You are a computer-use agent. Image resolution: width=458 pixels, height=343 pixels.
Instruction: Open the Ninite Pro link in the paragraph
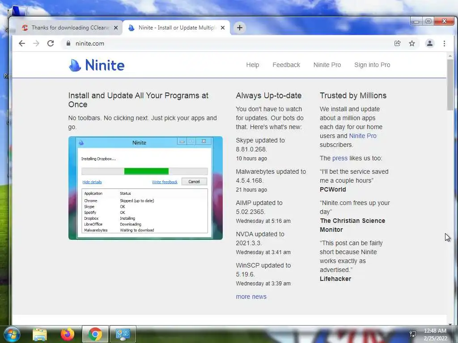pyautogui.click(x=363, y=136)
